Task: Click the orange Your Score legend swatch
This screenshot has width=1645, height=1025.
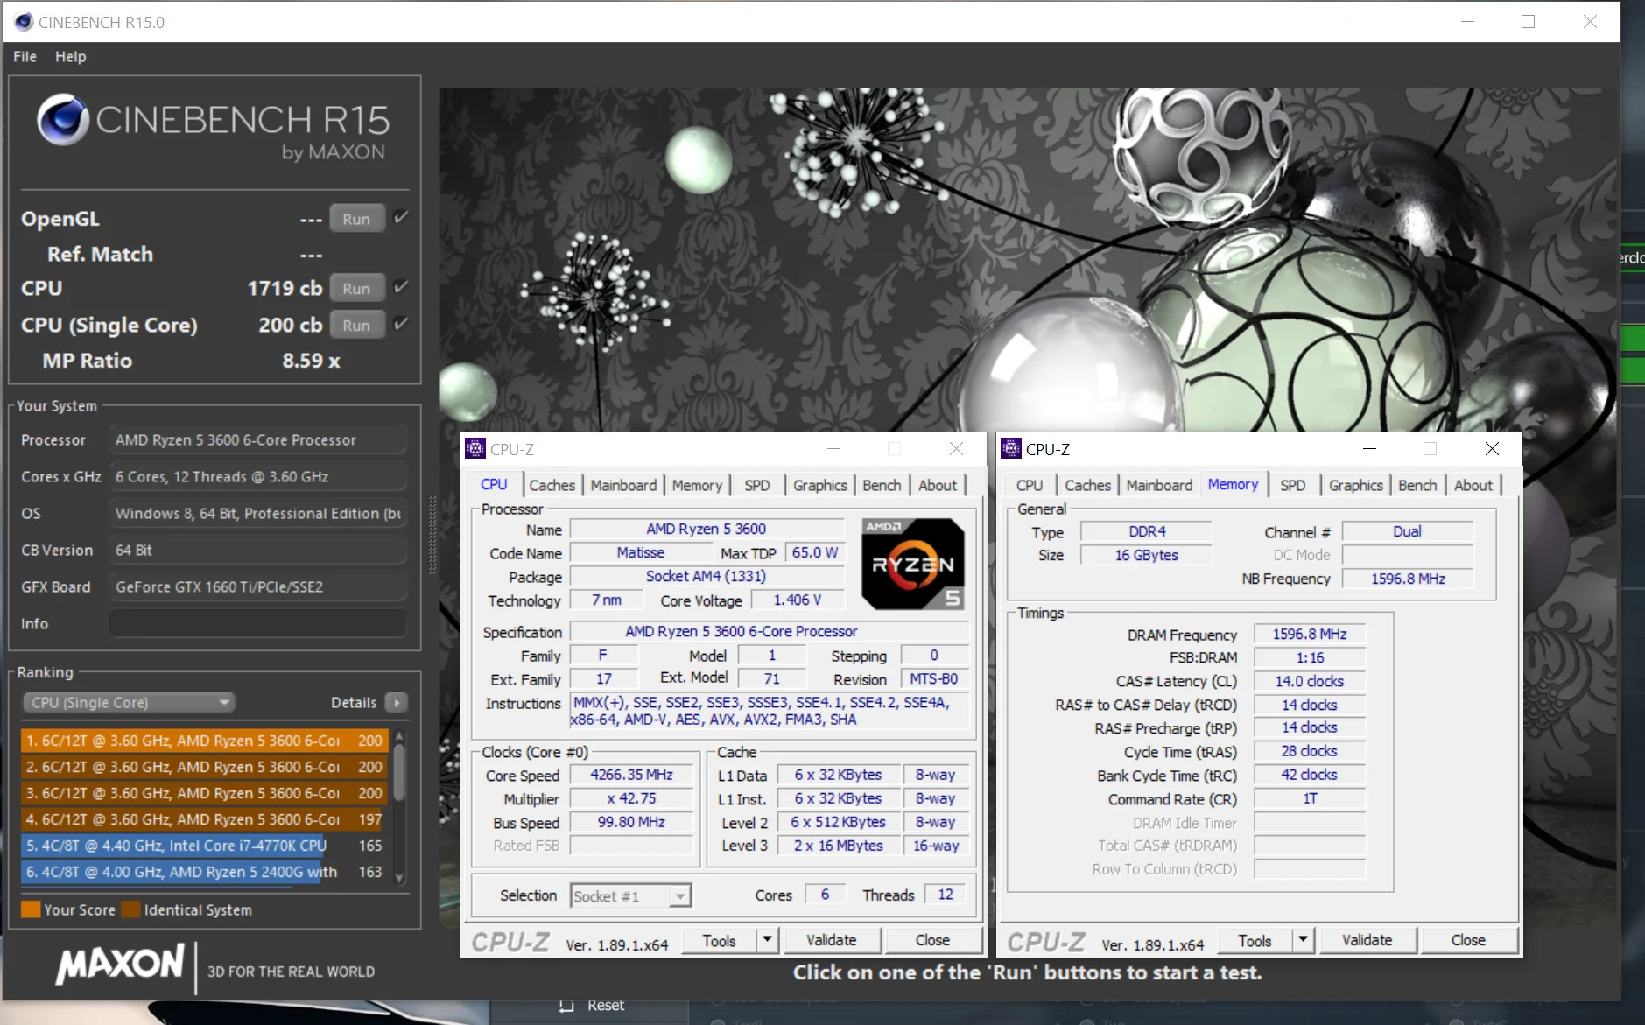Action: pos(31,909)
